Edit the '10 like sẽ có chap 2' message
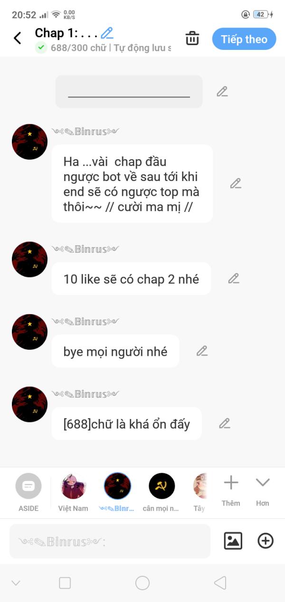Viewport: 285px width, 602px height. pyautogui.click(x=234, y=278)
